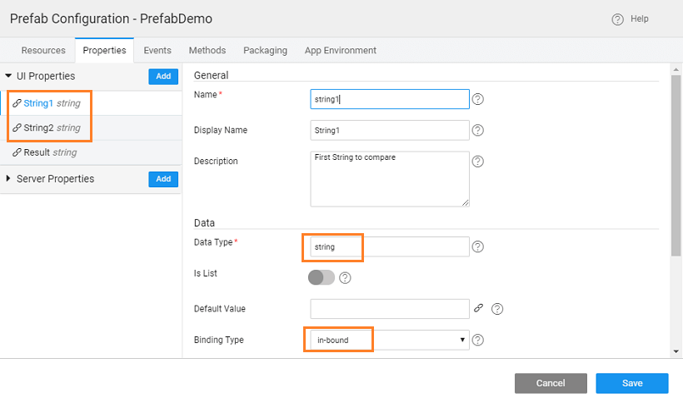Open the Binding Type dropdown
Image resolution: width=683 pixels, height=408 pixels.
coord(390,340)
